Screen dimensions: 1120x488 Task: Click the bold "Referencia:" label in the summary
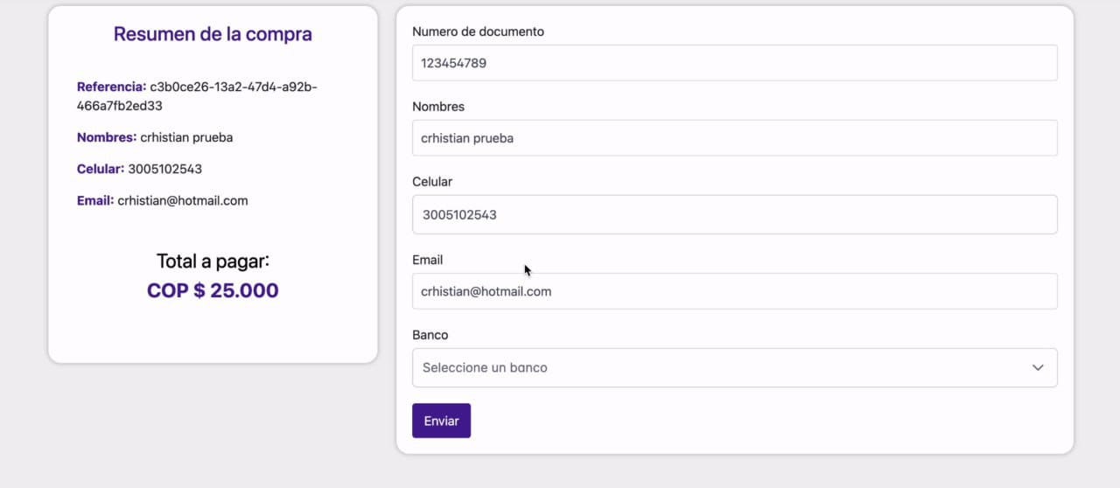[111, 87]
